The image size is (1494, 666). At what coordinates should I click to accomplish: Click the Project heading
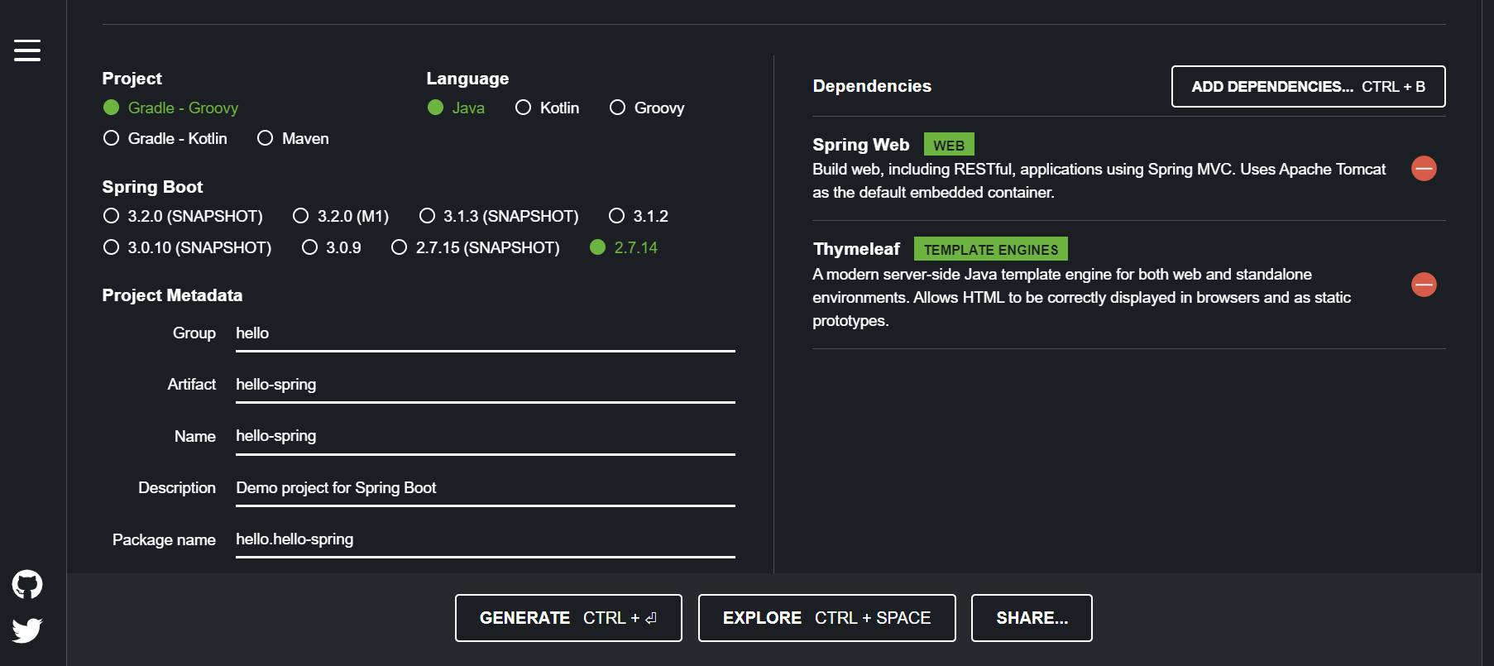tap(132, 79)
